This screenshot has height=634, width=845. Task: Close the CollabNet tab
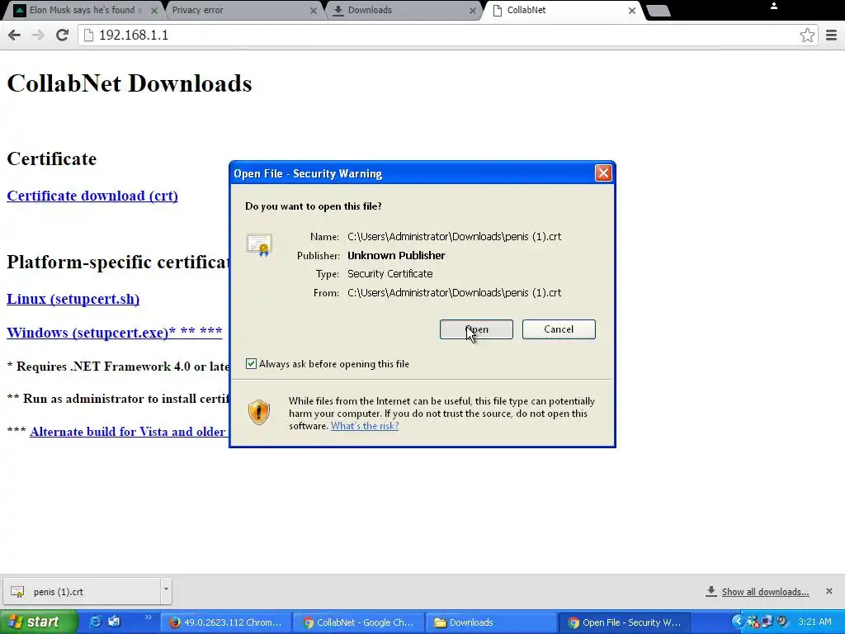tap(632, 10)
